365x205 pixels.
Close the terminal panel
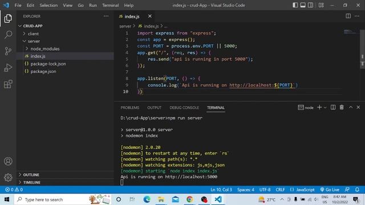tap(358, 107)
